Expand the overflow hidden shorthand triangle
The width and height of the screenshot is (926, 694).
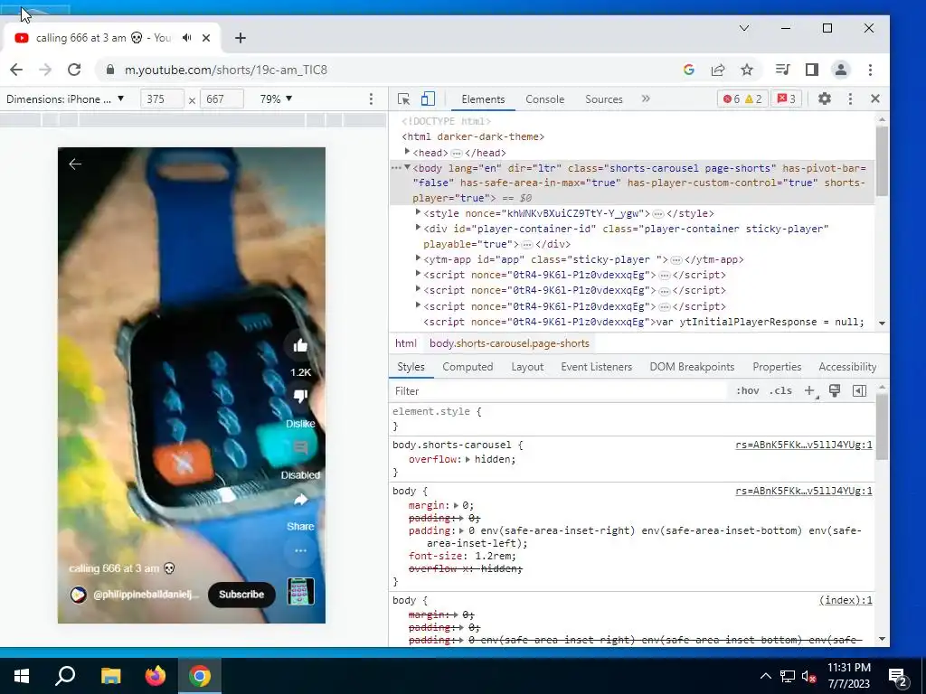[x=468, y=459]
